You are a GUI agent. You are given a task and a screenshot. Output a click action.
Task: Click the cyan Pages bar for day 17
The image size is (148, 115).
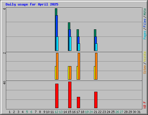79,47
